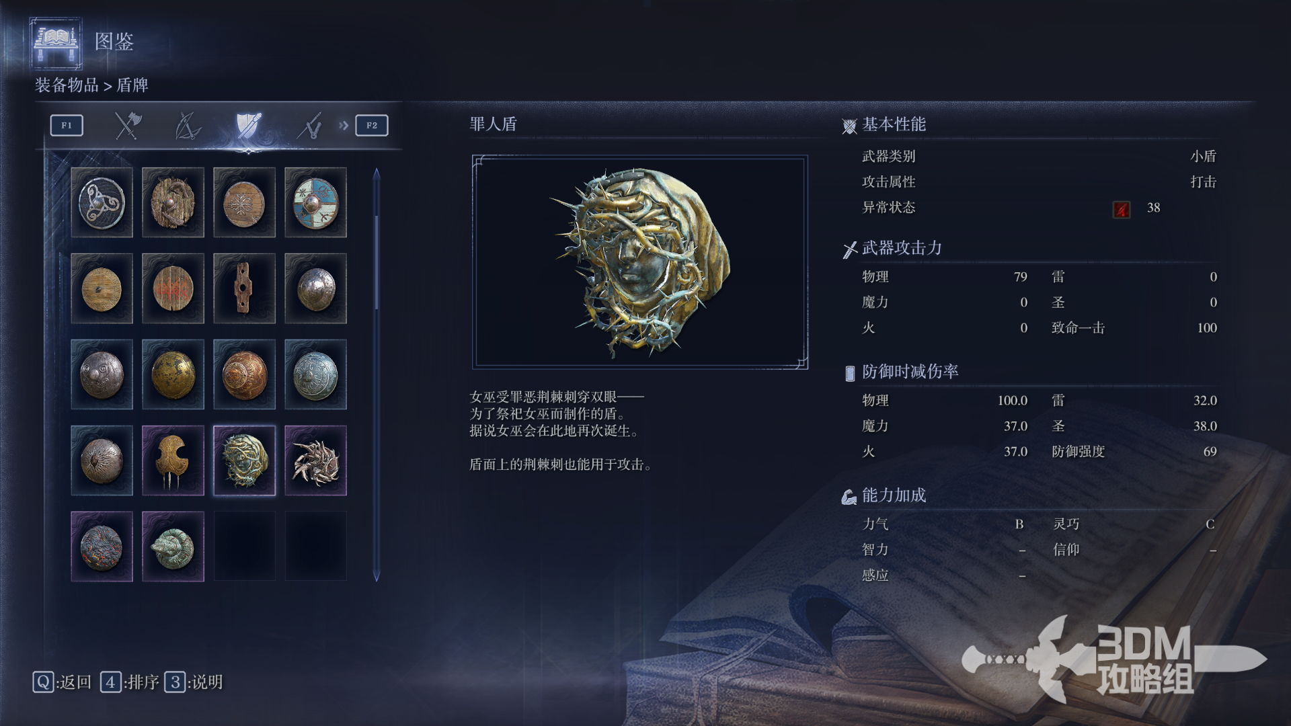Screen dimensions: 1291x726
Task: Click the scrollbar down arrow in item list
Action: pos(377,576)
